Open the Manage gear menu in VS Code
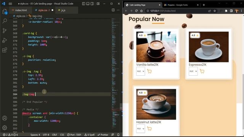The image size is (244, 137). [x=5, y=128]
